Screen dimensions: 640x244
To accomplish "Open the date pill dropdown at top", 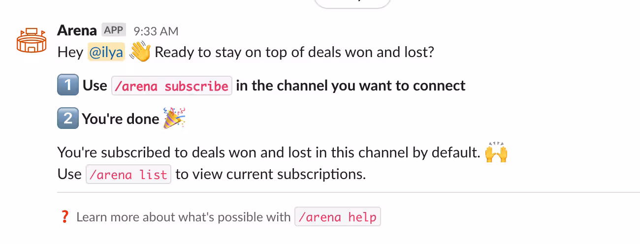I will pyautogui.click(x=352, y=2).
